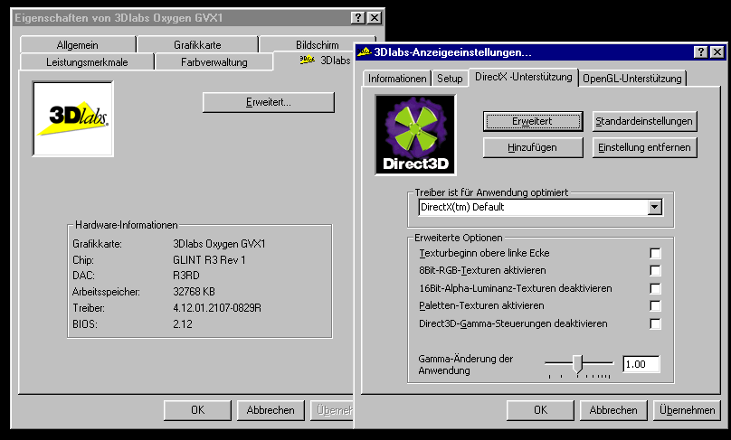This screenshot has width=731, height=440.
Task: Click help button in 3Dlabs-Anzeigeeinstellungen title bar
Action: 700,52
